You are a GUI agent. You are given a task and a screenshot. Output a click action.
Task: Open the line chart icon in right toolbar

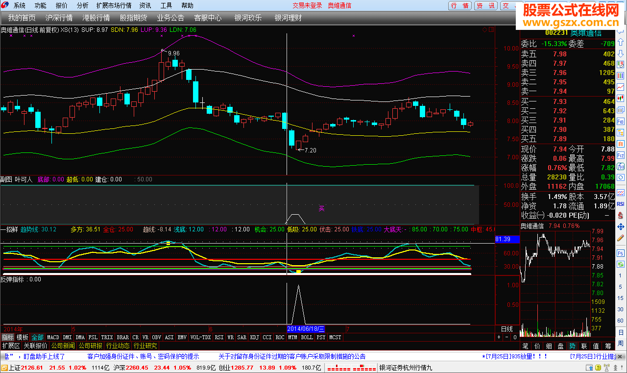pyautogui.click(x=620, y=87)
